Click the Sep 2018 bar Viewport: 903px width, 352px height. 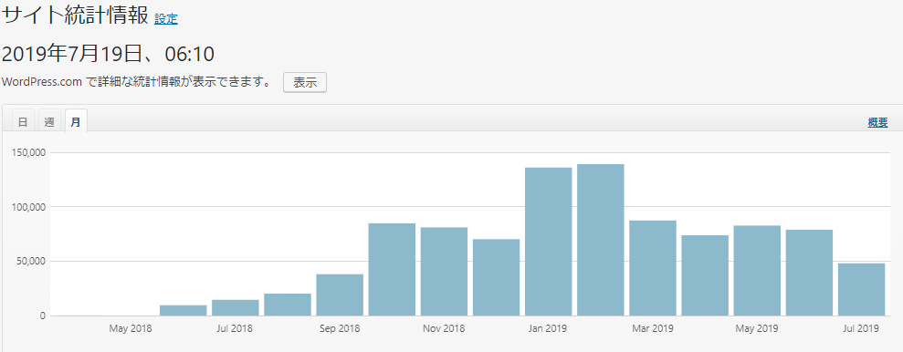point(340,295)
